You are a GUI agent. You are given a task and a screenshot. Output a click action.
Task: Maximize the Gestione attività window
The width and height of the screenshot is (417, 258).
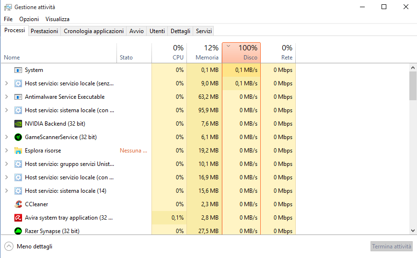point(384,7)
